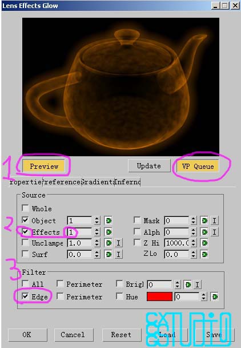The width and height of the screenshot is (241, 348).
Task: Open the red Hue color swatch
Action: pos(159,296)
